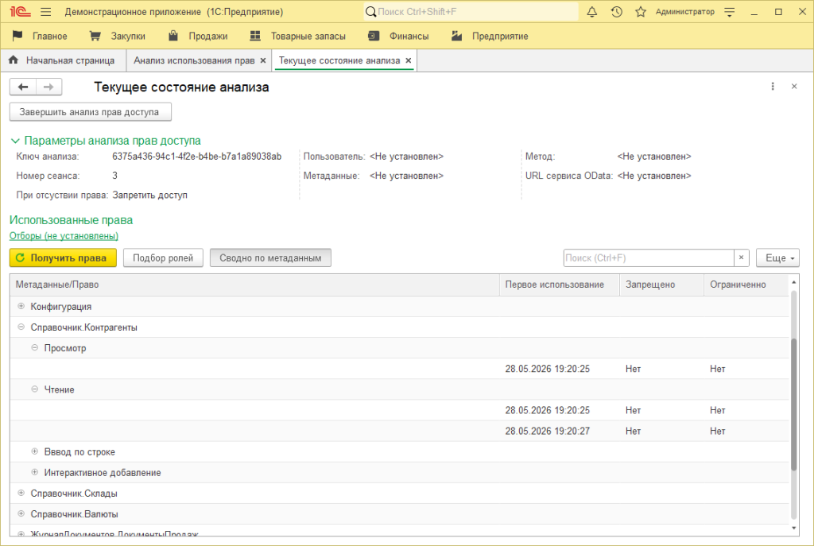The image size is (814, 546).
Task: Open Еще dropdown menu
Action: pos(777,258)
